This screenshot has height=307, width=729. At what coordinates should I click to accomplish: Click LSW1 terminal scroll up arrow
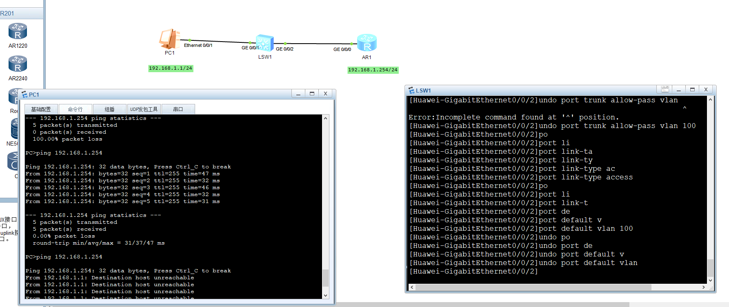point(710,100)
